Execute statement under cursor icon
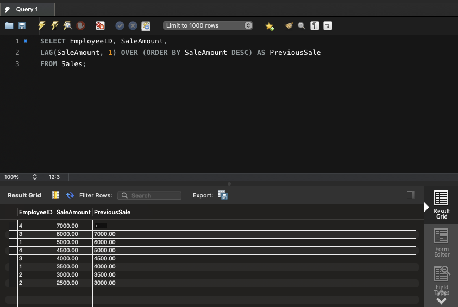 (x=54, y=25)
